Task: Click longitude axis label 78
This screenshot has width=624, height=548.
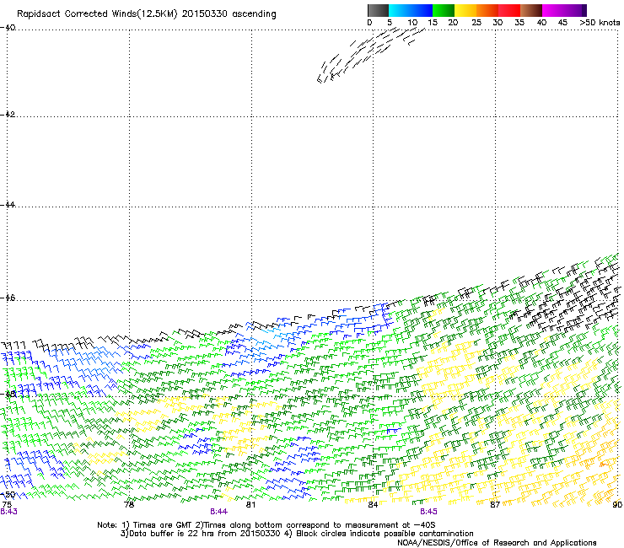Action: tap(129, 505)
